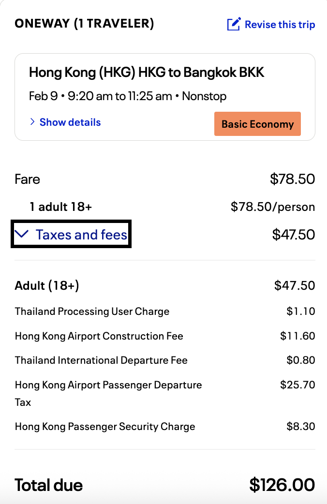Collapse using the Taxes and fees chevron

coord(22,235)
